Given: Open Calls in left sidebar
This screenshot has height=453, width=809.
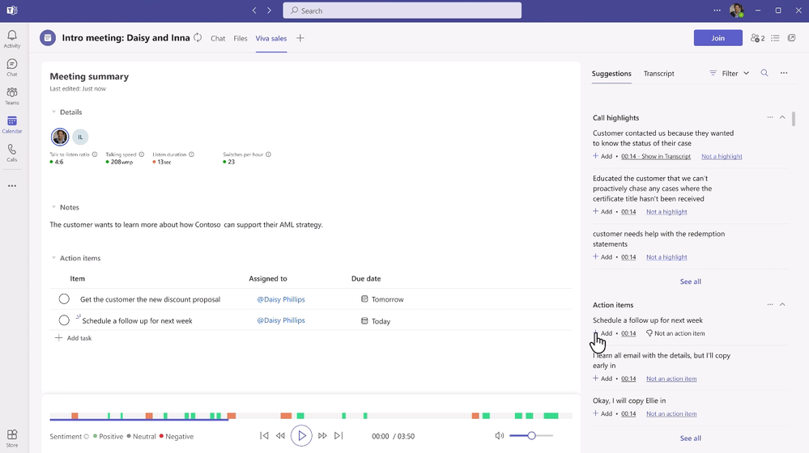Looking at the screenshot, I should [x=12, y=153].
